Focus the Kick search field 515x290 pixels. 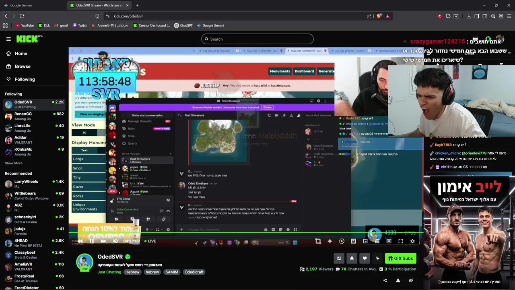pyautogui.click(x=257, y=39)
